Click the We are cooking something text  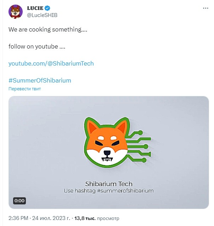(x=48, y=29)
